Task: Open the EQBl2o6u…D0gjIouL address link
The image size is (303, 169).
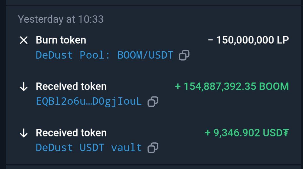Action: pos(89,101)
